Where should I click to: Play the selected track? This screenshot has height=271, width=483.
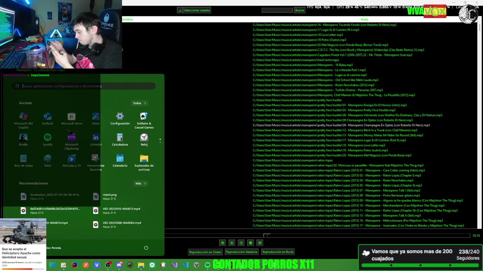[x=232, y=243]
